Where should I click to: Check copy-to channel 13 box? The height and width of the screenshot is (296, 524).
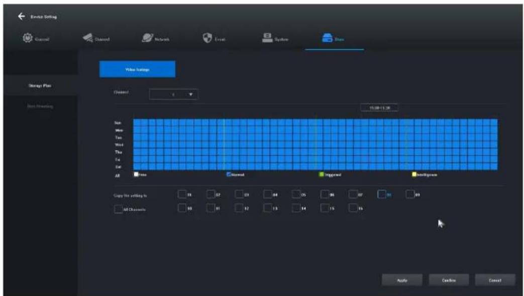click(x=267, y=208)
